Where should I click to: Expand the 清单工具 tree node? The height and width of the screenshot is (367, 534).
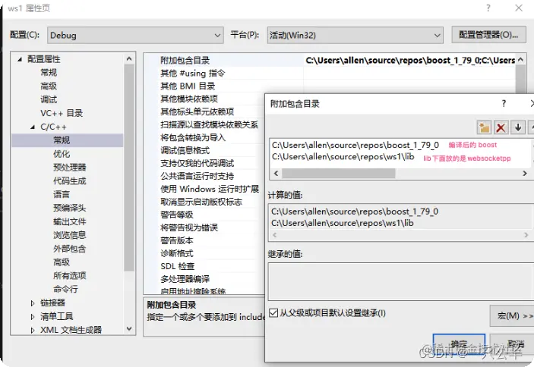pos(33,317)
